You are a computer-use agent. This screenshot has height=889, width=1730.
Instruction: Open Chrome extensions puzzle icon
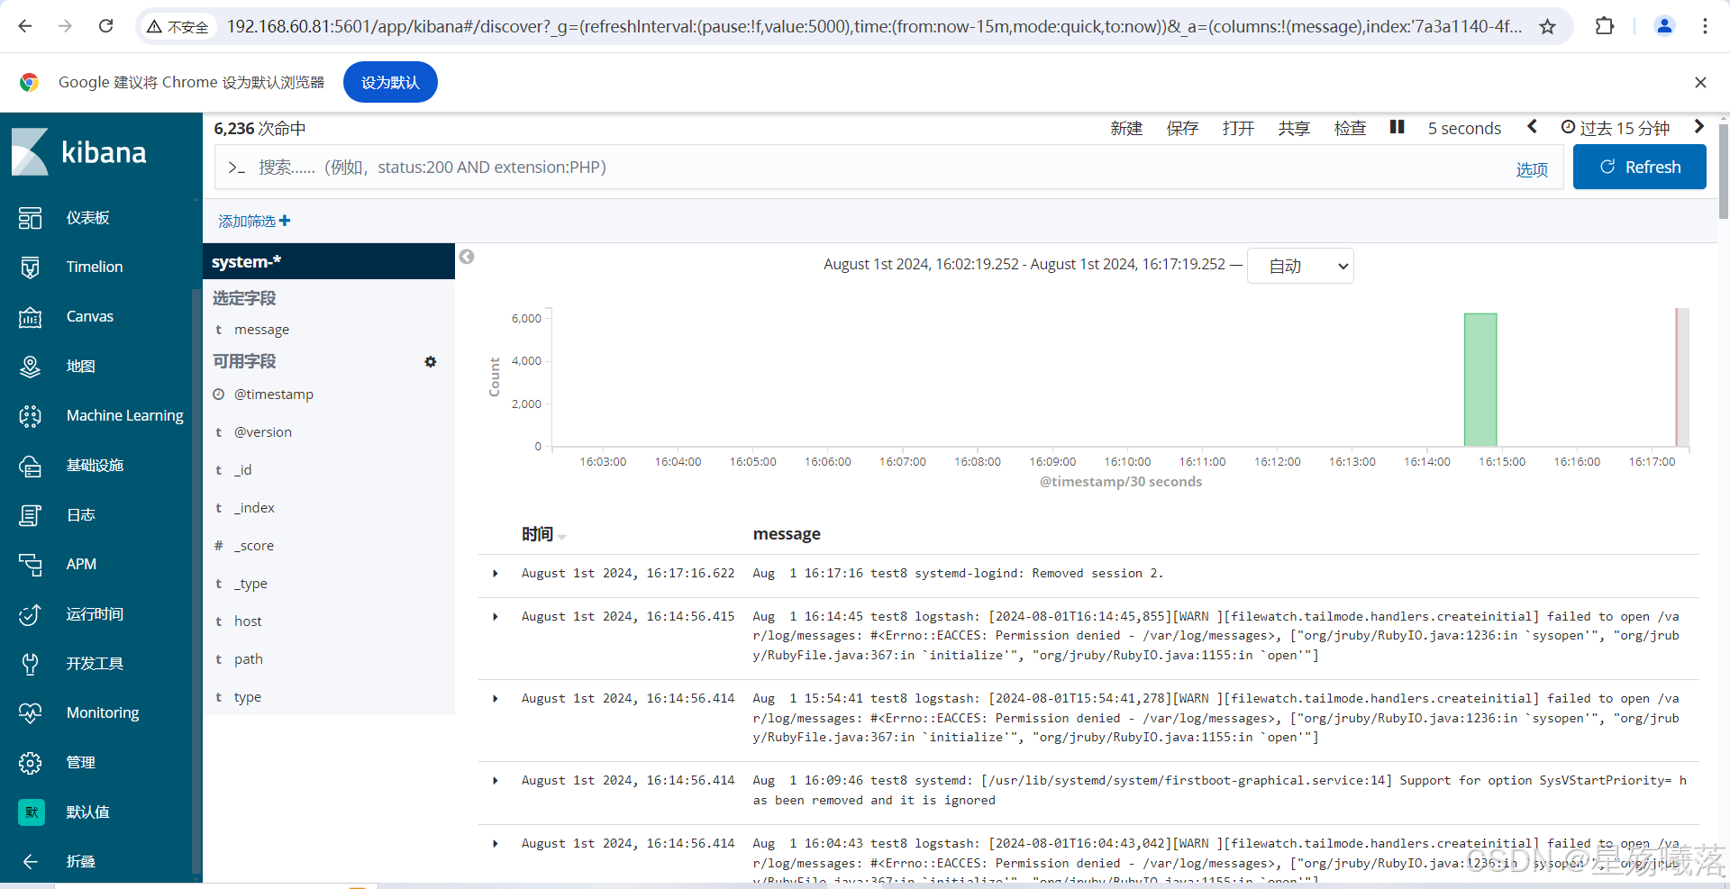[x=1604, y=26]
